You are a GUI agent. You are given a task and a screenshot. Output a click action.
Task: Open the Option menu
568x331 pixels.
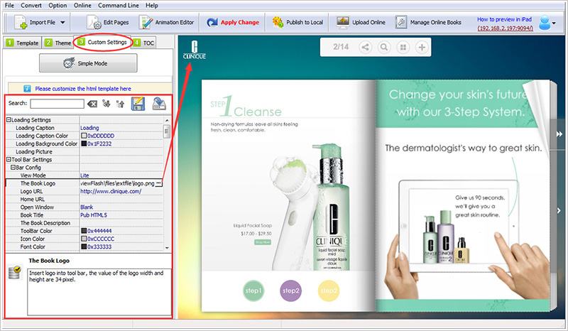click(x=58, y=6)
